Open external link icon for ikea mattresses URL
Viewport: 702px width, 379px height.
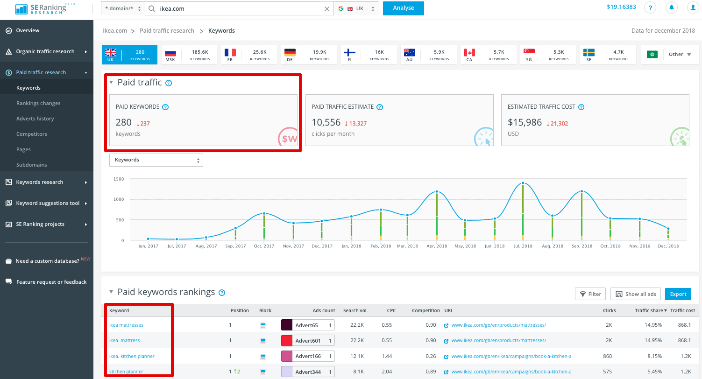click(x=447, y=325)
